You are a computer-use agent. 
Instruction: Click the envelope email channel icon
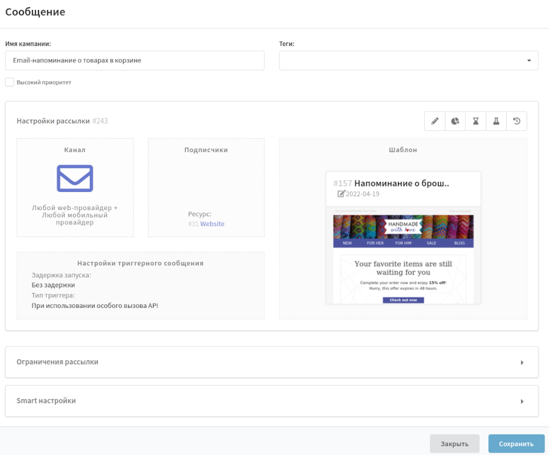(x=75, y=178)
